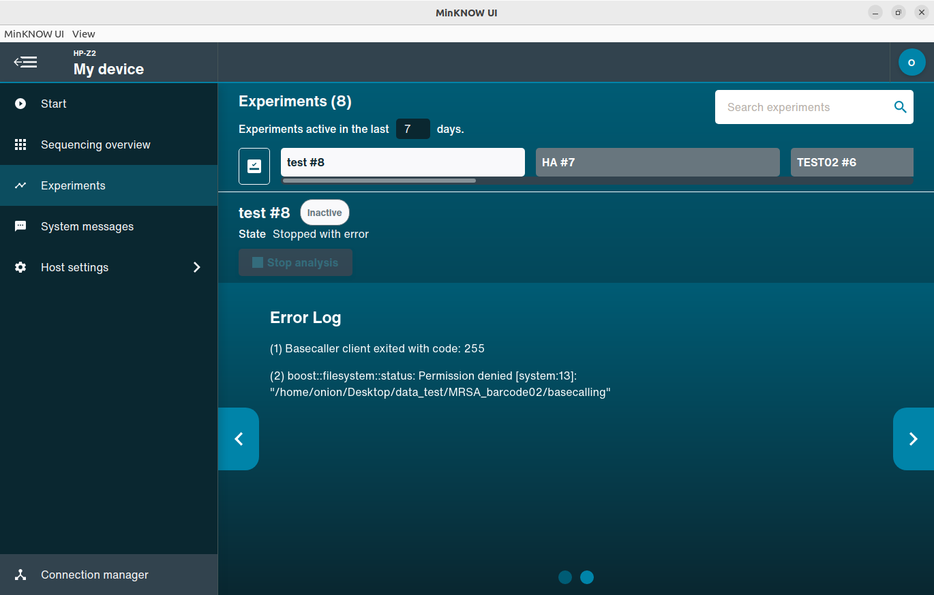
Task: Open System messages page
Action: coord(109,226)
